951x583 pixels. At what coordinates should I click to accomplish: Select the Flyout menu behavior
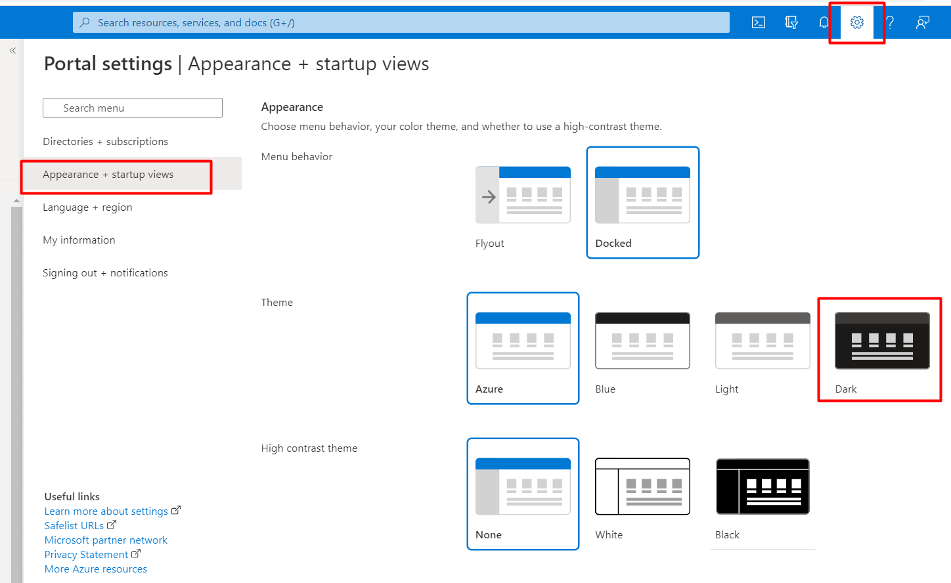tap(523, 202)
